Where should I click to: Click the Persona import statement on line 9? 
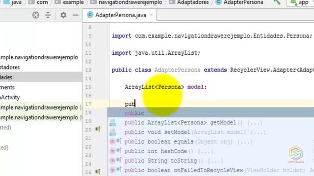point(212,36)
